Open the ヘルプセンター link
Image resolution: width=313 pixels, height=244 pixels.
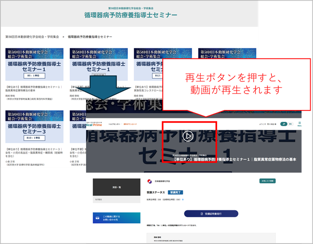pyautogui.click(x=114, y=124)
